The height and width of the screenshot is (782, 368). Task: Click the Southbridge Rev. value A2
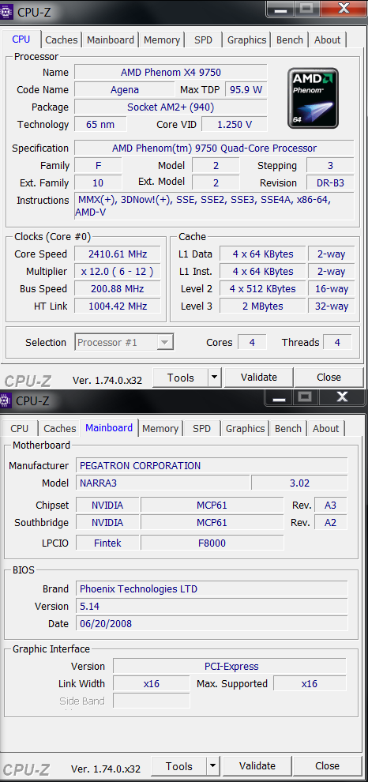331,523
